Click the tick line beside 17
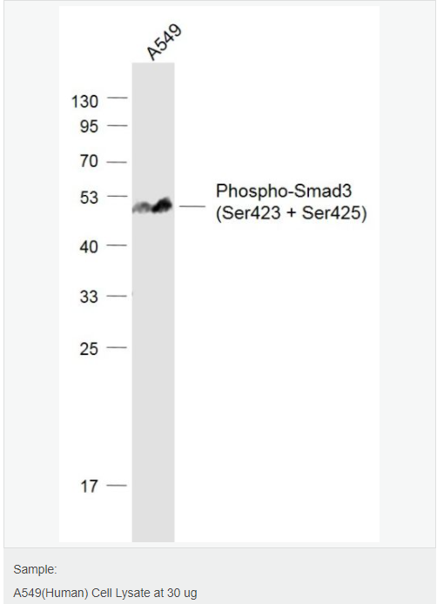 (x=117, y=486)
